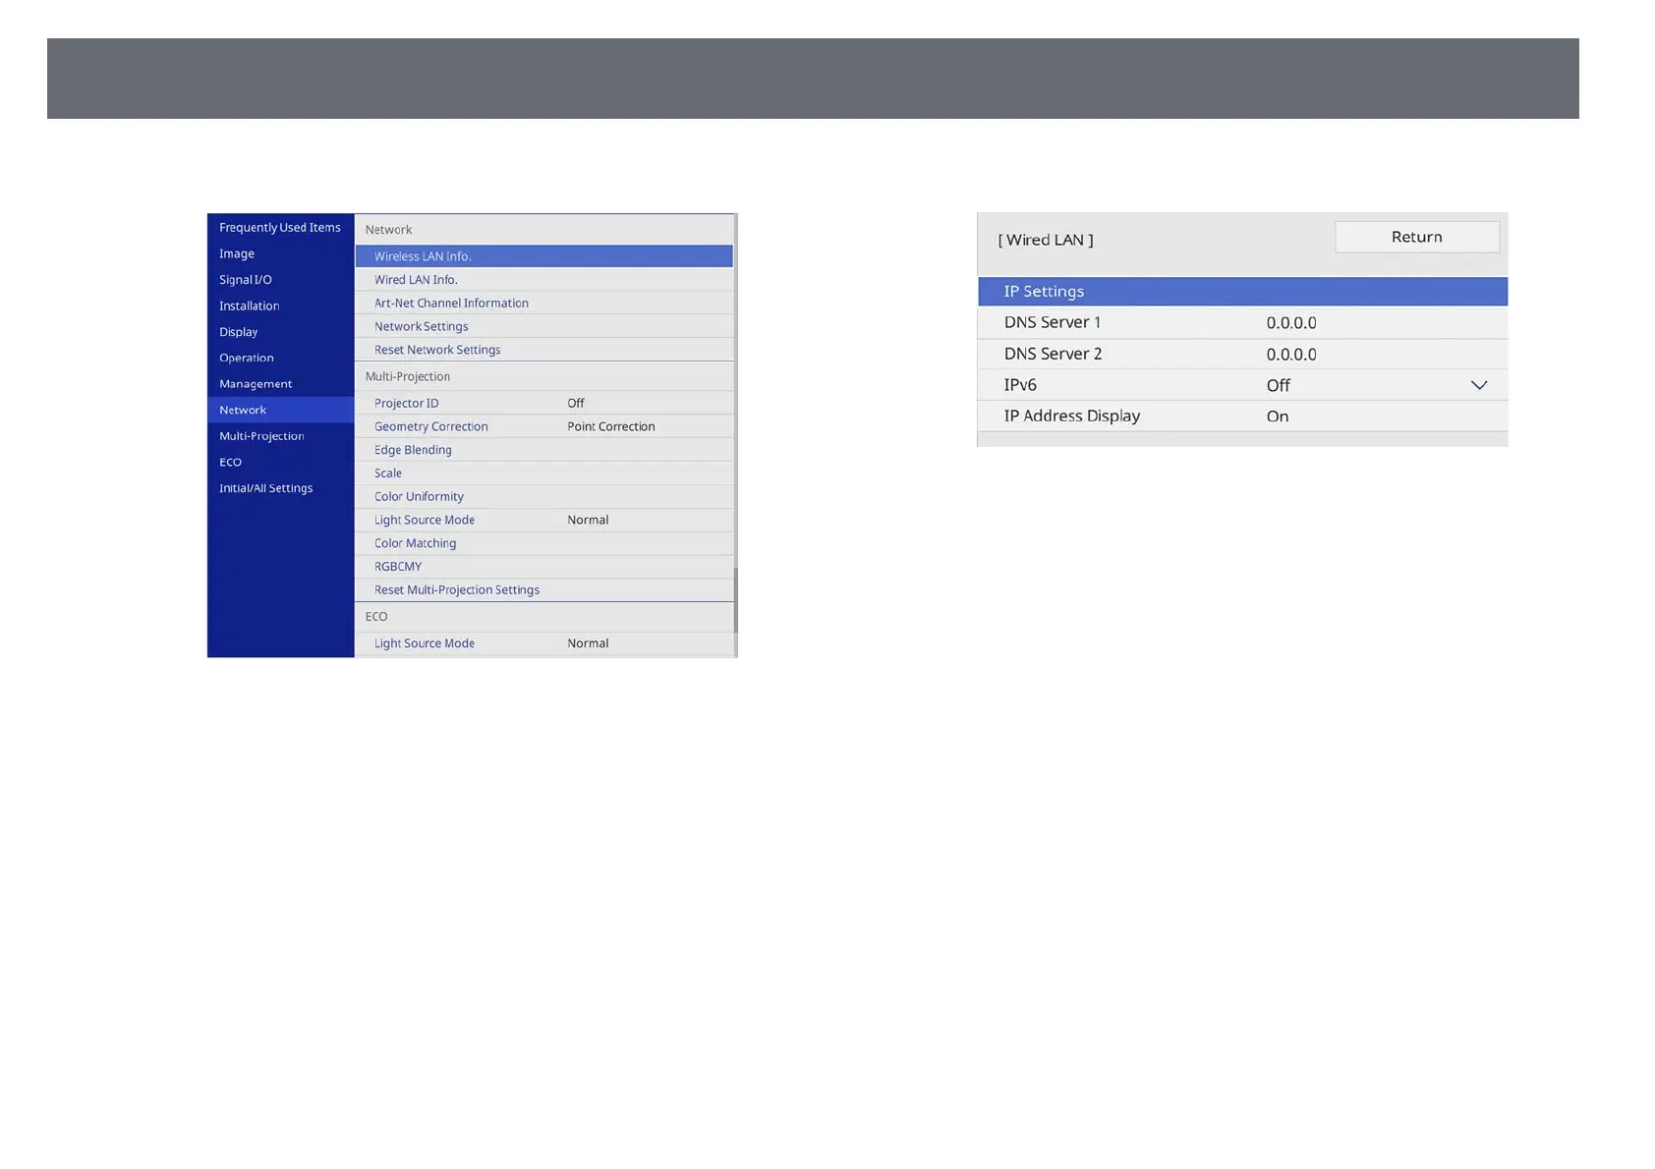Open the Operation category
The image size is (1655, 1169).
tap(280, 358)
